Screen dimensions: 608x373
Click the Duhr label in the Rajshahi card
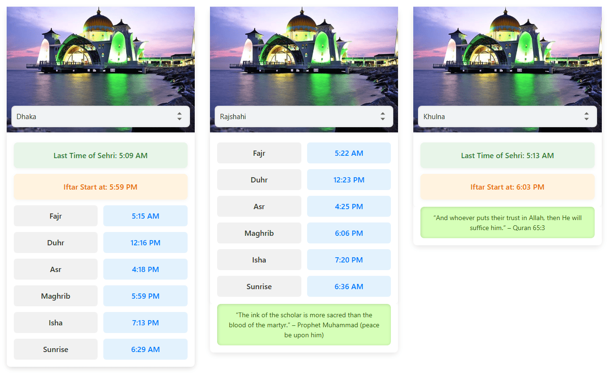259,180
